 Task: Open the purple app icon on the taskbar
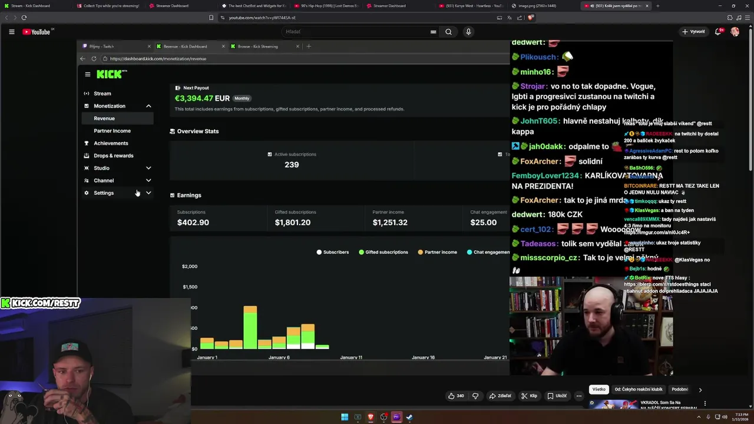(396, 418)
